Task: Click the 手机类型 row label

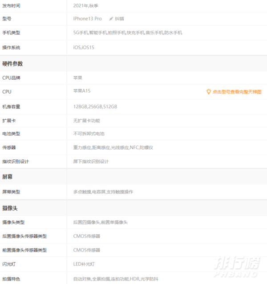Action: tap(11, 33)
